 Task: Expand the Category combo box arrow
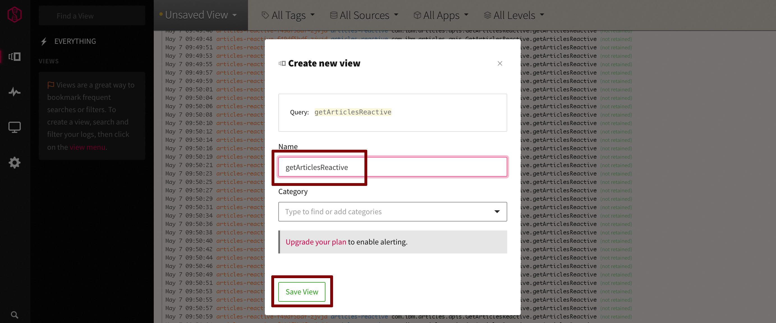pyautogui.click(x=497, y=212)
